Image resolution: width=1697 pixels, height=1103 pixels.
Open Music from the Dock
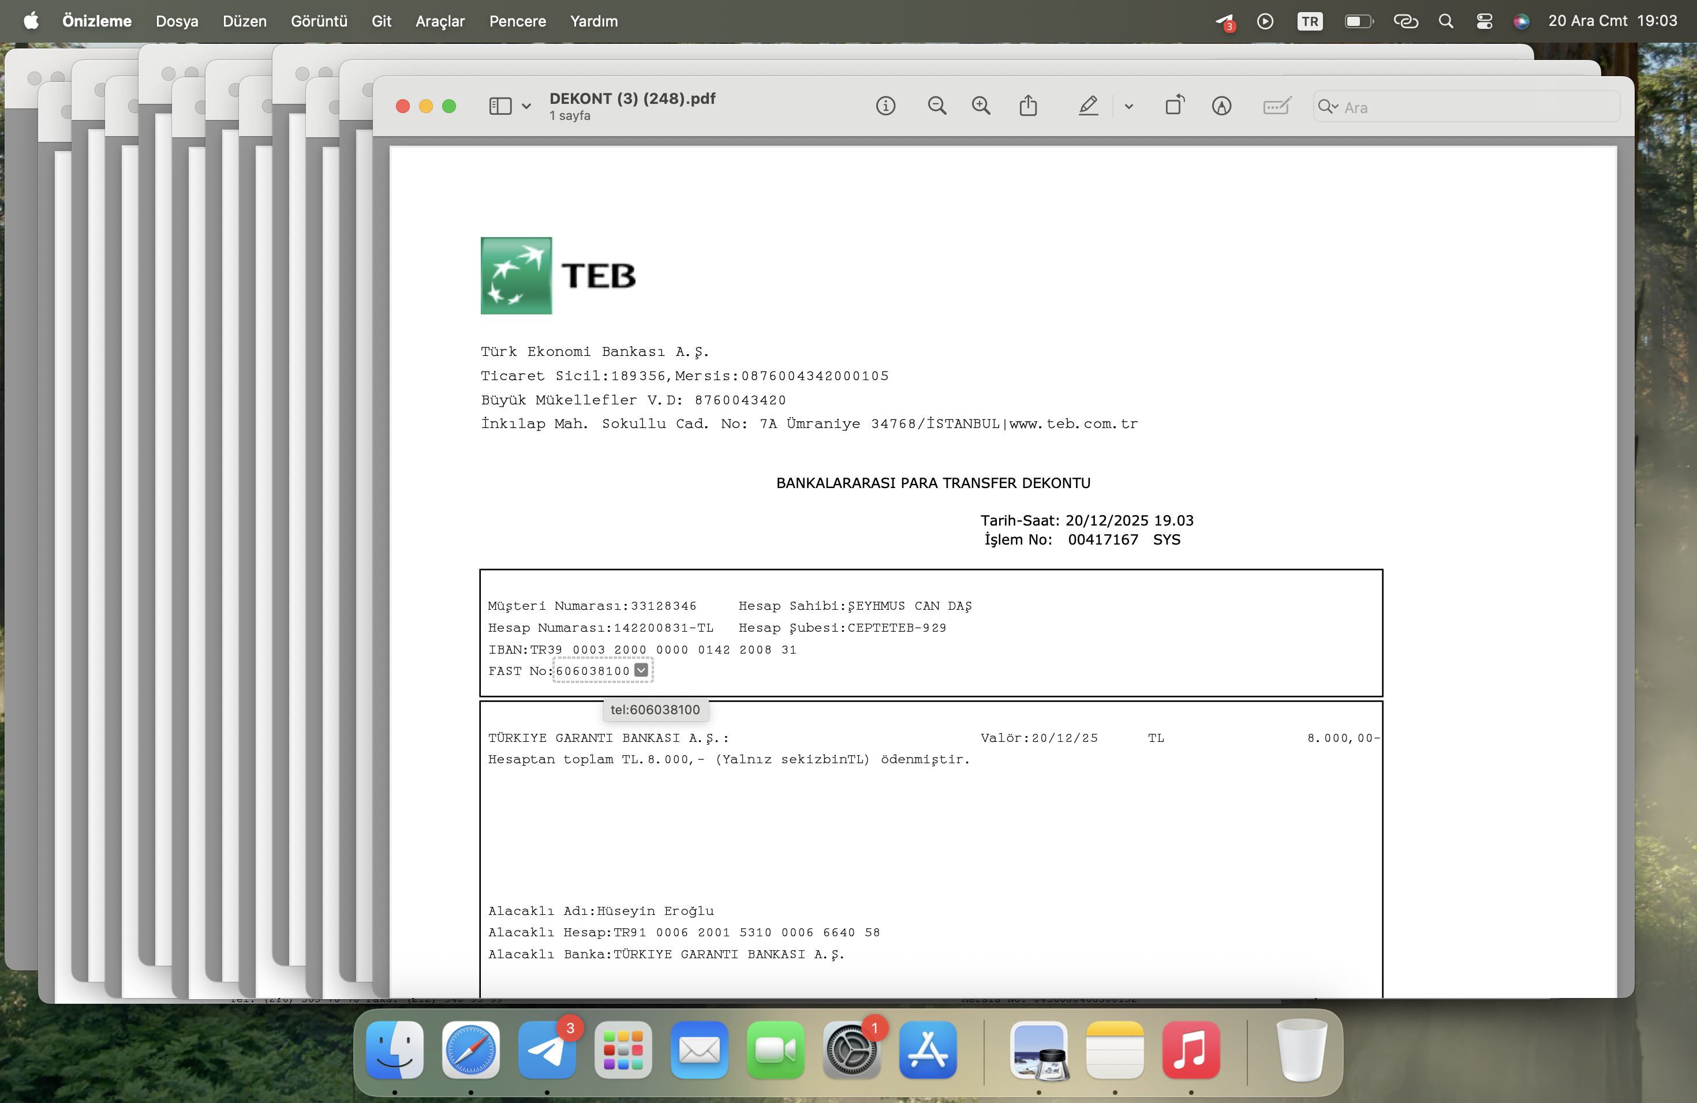1191,1049
